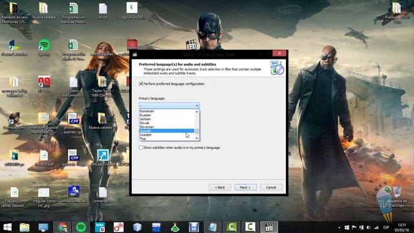Select the PreCalculo James Stewart desktop file
The height and width of the screenshot is (233, 414).
click(x=14, y=197)
